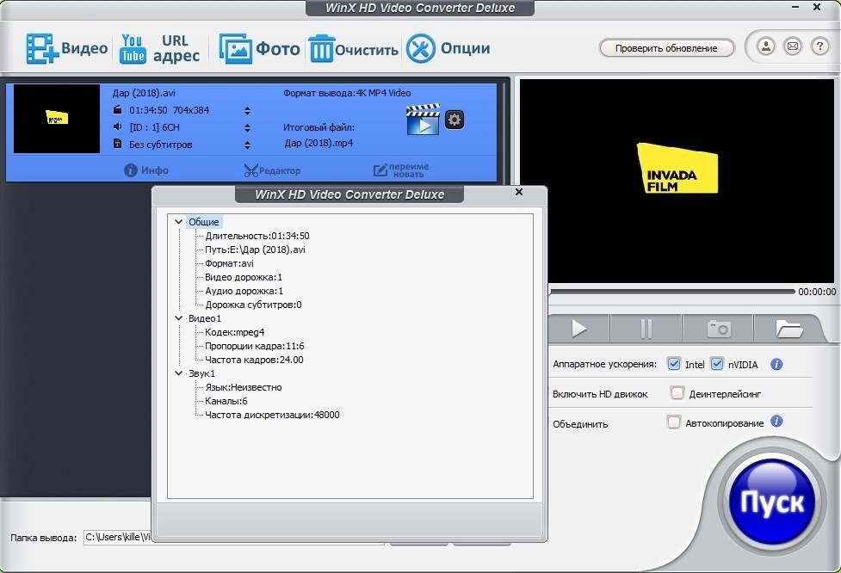Open the YouTube URL адрес tool
This screenshot has height=573, width=841.
coord(158,49)
